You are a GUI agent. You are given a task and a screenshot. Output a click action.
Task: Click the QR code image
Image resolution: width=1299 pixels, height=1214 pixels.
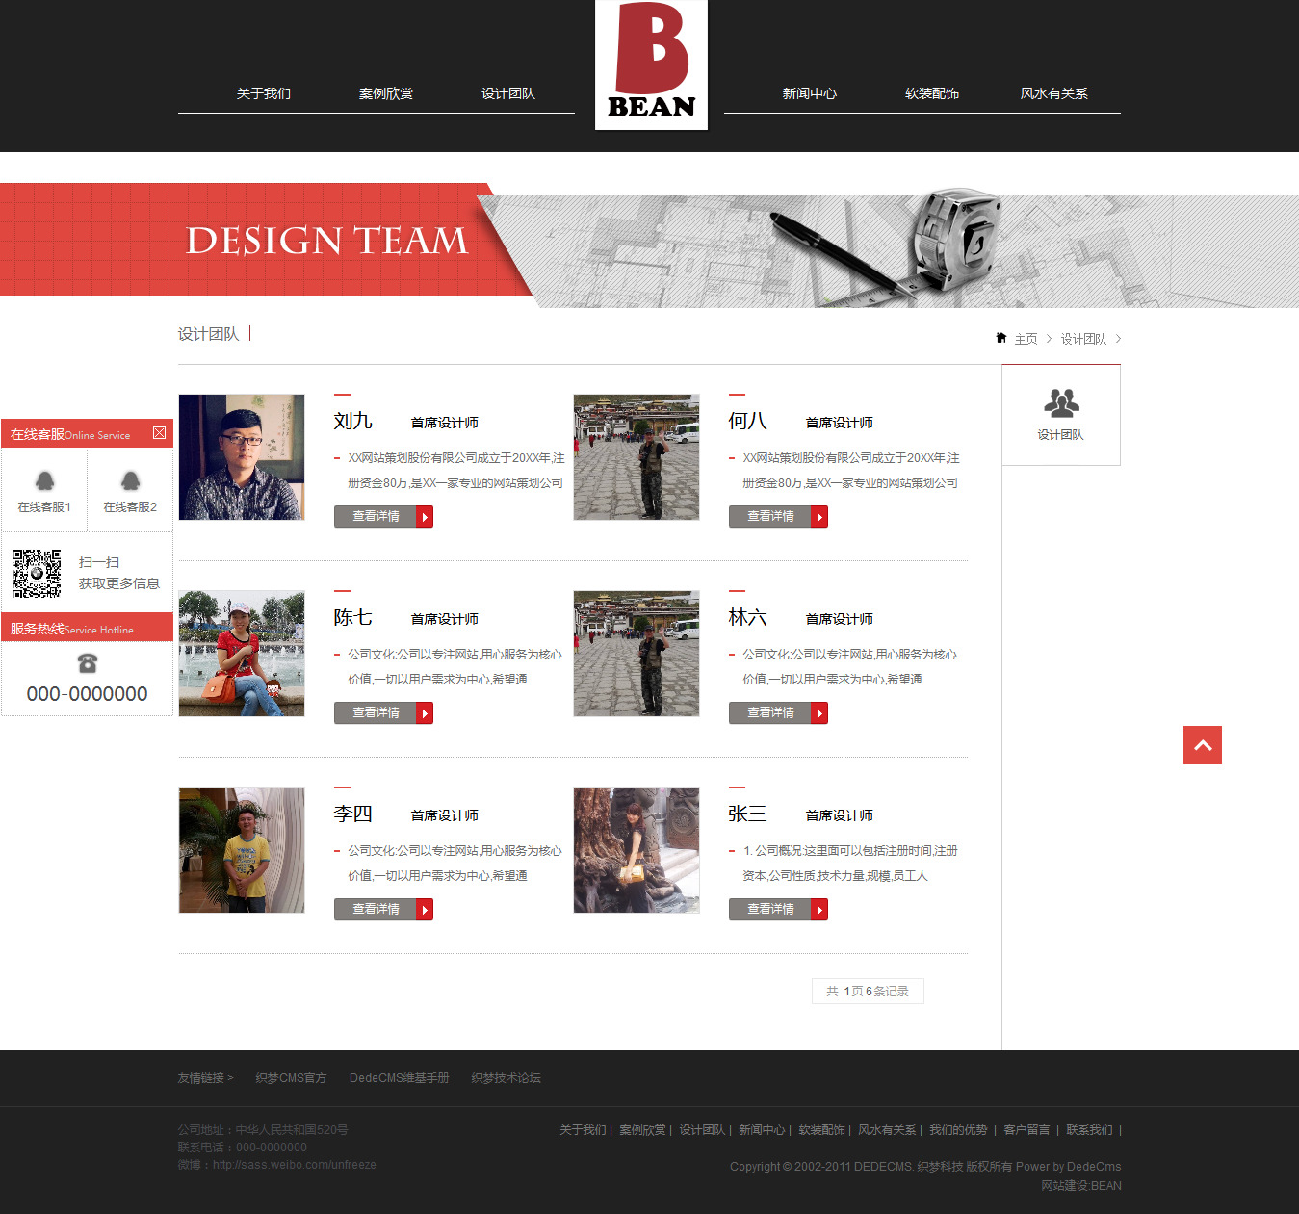click(37, 573)
